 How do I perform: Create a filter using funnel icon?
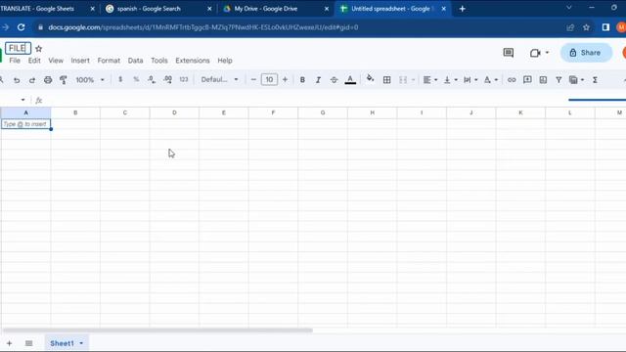point(559,80)
